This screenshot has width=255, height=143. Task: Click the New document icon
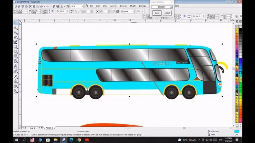(x=16, y=6)
